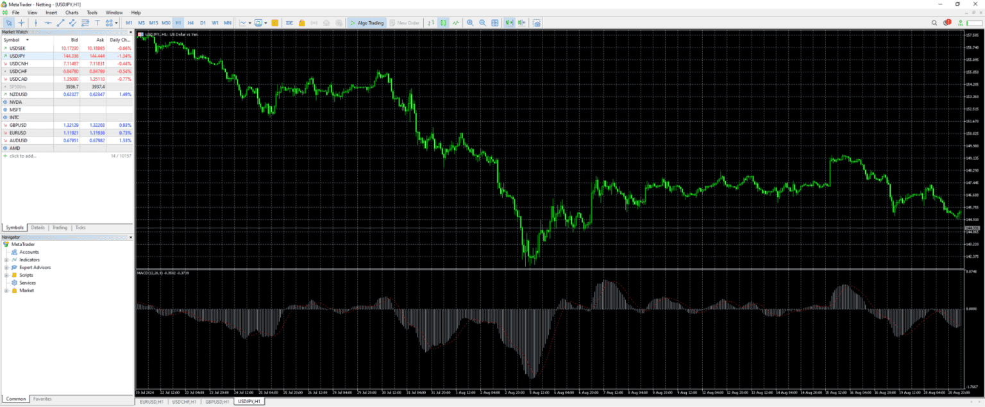Switch chart to the D1 timeframe
The image size is (985, 407).
click(203, 22)
